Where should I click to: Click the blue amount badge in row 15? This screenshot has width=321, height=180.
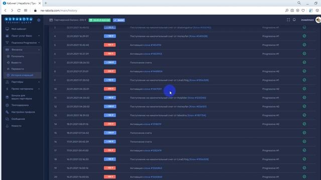click(110, 132)
